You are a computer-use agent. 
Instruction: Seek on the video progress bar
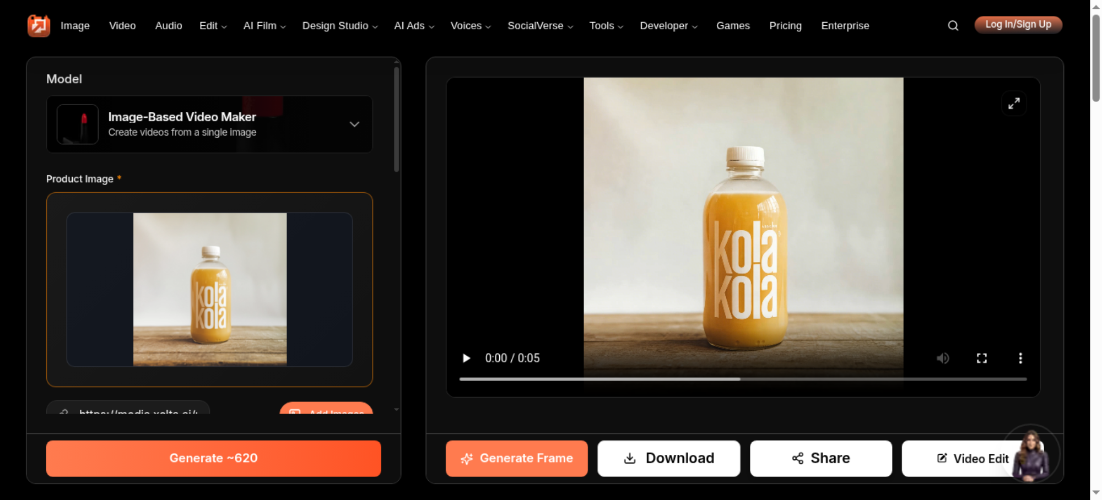point(743,379)
